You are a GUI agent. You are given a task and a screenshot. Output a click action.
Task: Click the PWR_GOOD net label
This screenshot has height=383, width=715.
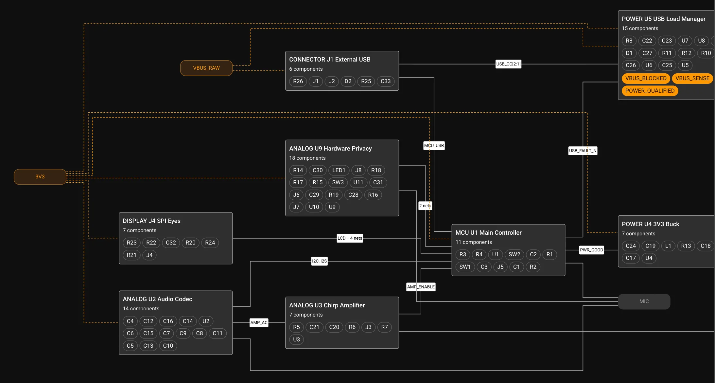(x=591, y=250)
